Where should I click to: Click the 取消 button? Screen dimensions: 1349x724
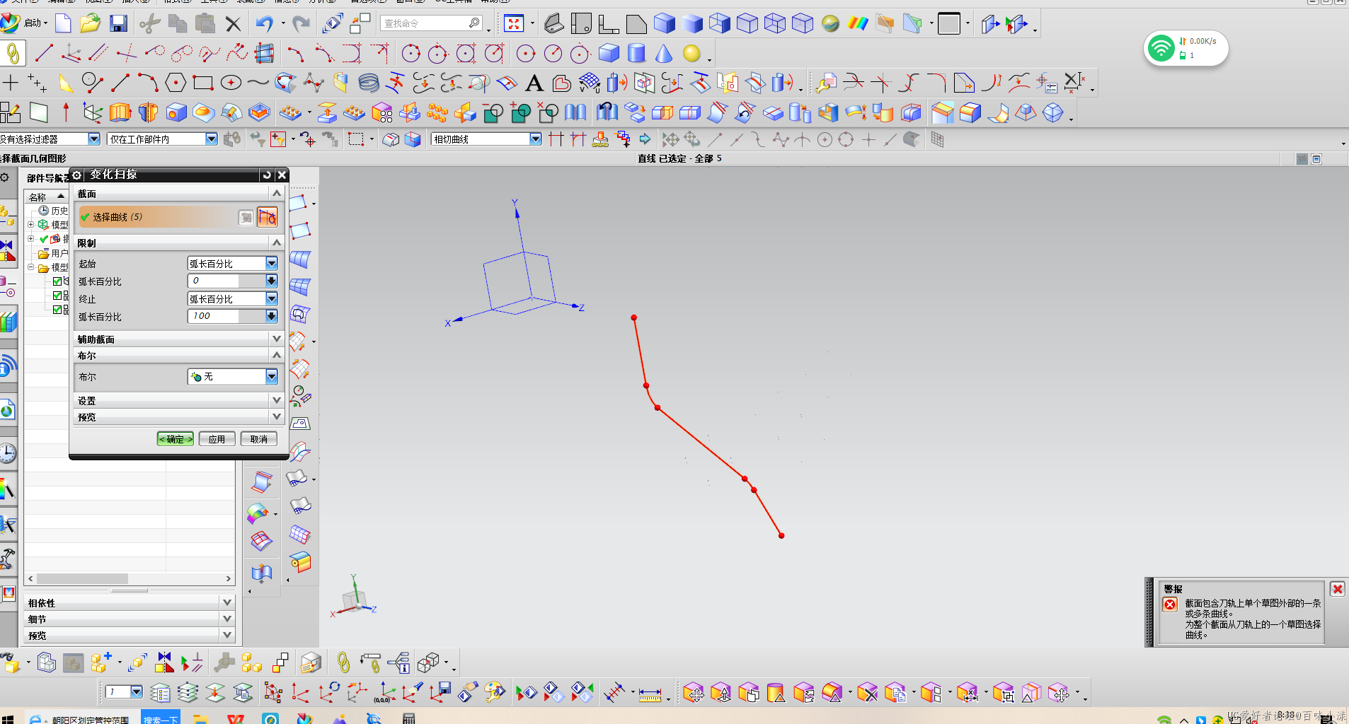pyautogui.click(x=259, y=439)
